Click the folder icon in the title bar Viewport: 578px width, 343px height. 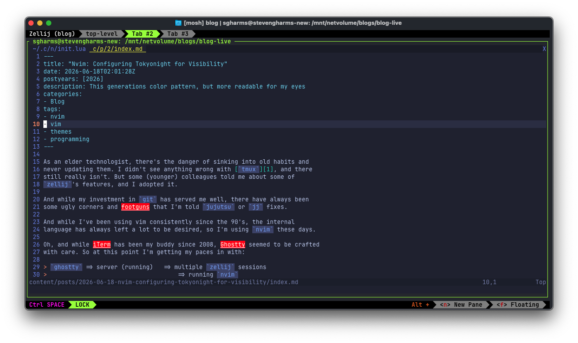pyautogui.click(x=178, y=23)
